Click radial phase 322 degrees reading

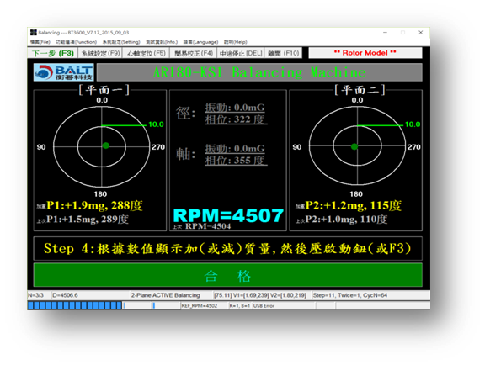pyautogui.click(x=235, y=119)
